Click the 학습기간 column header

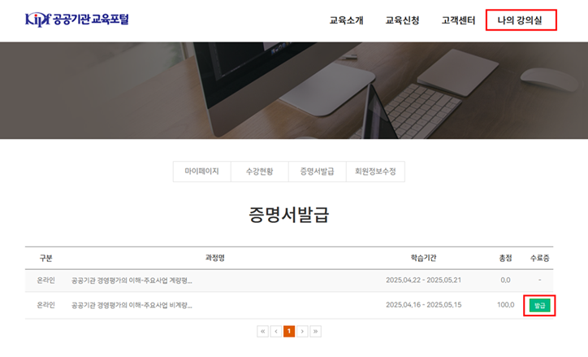[423, 258]
